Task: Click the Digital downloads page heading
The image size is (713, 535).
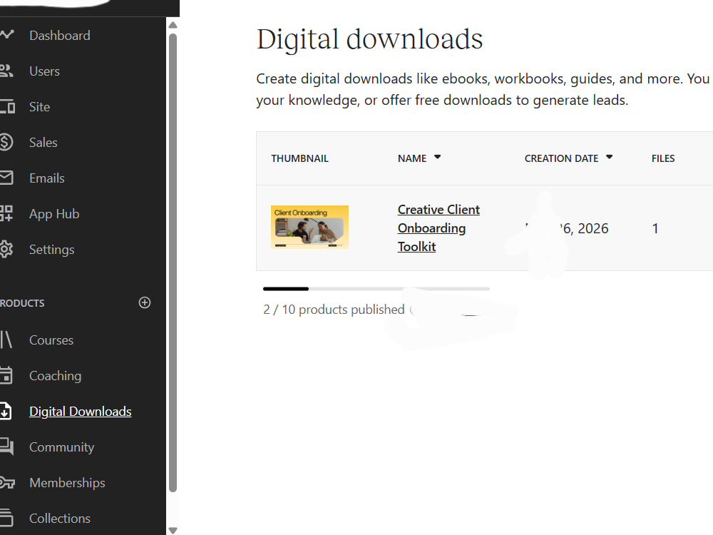Action: pos(369,39)
